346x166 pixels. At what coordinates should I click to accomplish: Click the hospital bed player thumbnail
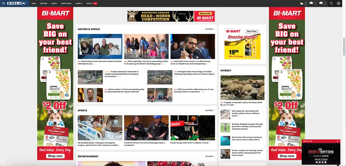pyautogui.click(x=100, y=128)
